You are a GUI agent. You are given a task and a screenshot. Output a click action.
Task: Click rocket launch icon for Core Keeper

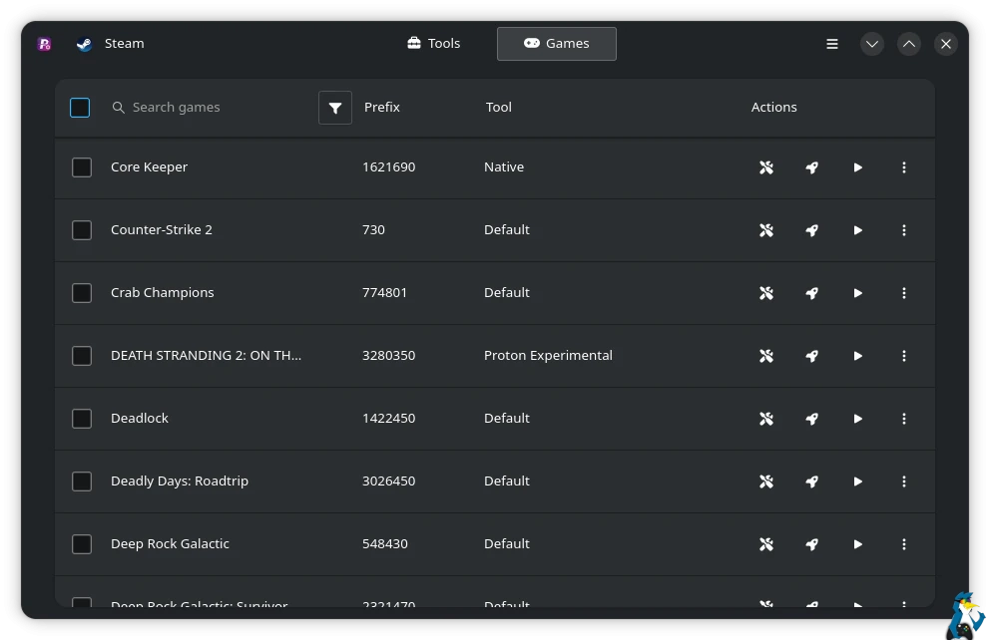812,167
